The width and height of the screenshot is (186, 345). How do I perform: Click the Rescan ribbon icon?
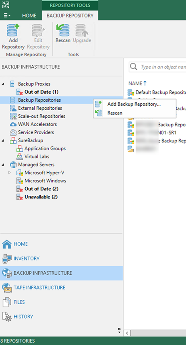pyautogui.click(x=63, y=30)
